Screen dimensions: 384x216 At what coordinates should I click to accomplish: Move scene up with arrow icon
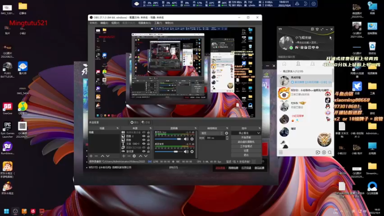pos(102,156)
